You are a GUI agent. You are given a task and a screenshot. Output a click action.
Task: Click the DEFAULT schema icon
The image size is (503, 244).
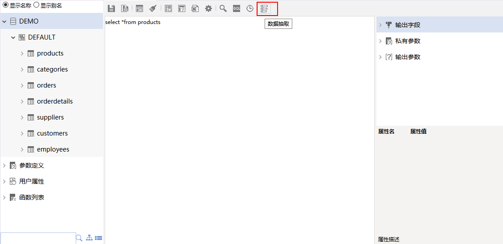(x=22, y=37)
